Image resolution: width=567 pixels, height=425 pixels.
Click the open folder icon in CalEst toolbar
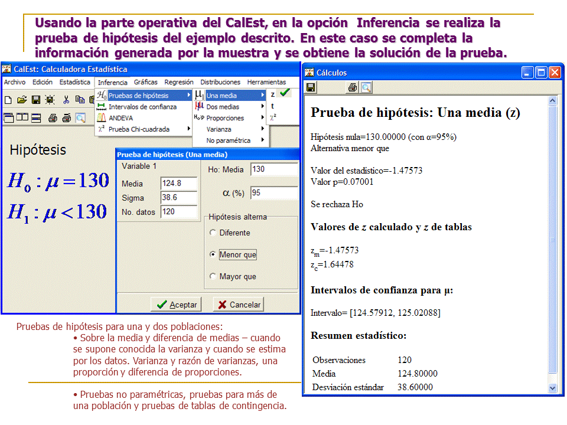(22, 99)
